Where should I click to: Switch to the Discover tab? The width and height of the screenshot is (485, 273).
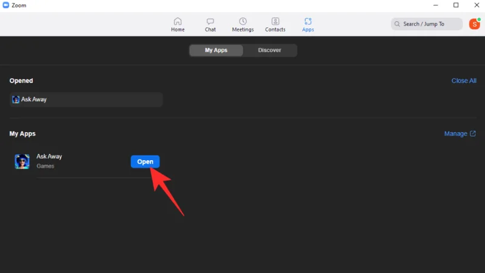coord(270,50)
